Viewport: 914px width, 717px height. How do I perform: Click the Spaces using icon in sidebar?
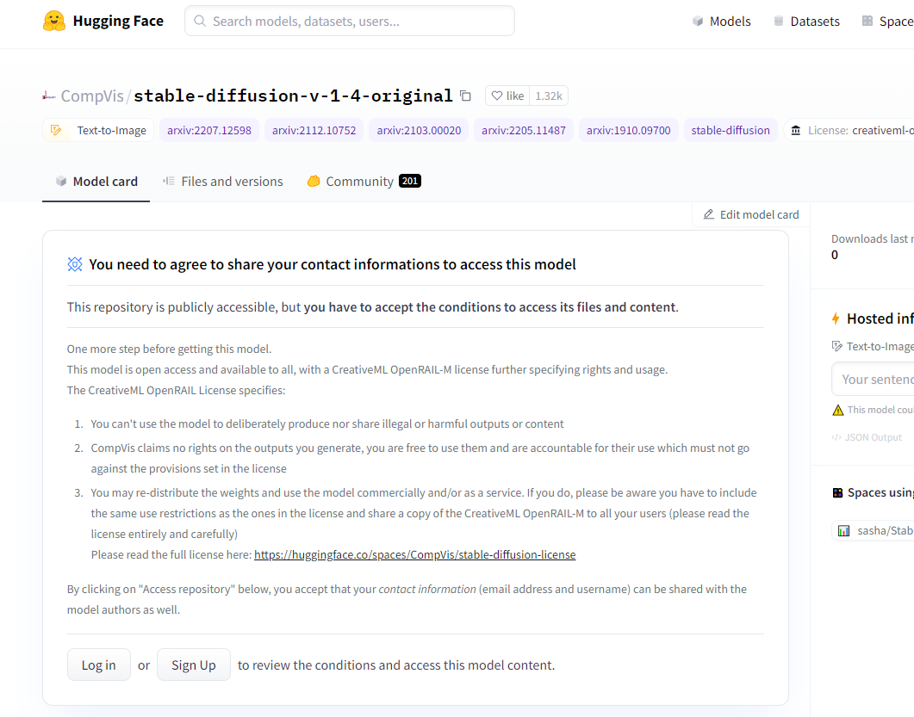click(837, 492)
